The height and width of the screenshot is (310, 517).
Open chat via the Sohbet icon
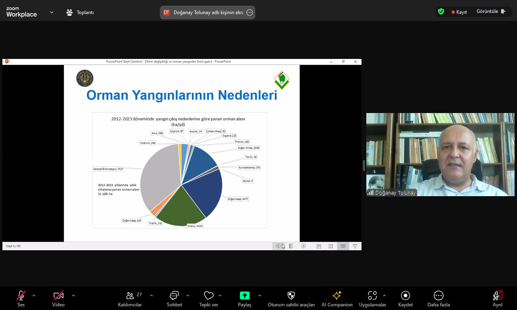(174, 295)
